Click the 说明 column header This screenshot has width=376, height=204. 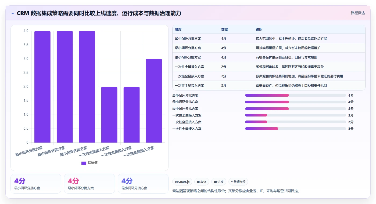pos(259,30)
